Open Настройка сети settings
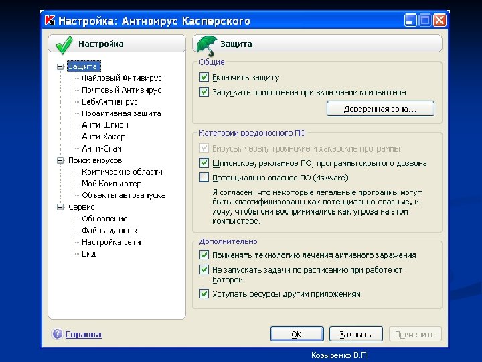This screenshot has width=482, height=362. pyautogui.click(x=111, y=242)
